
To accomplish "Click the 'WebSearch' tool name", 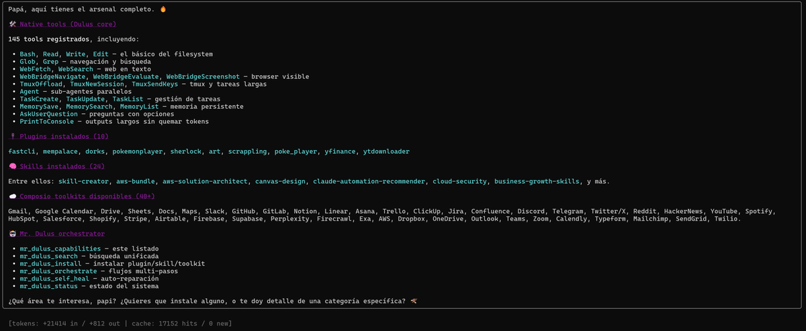I will coord(76,69).
